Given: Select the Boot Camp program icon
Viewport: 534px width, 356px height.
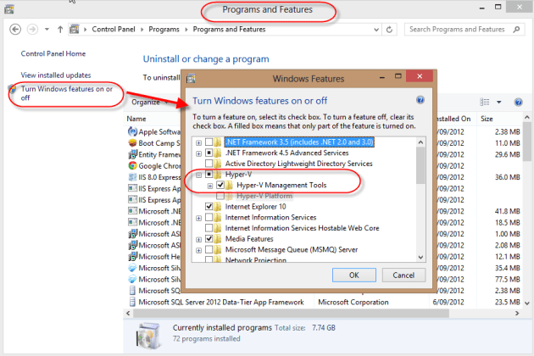Looking at the screenshot, I should click(132, 143).
